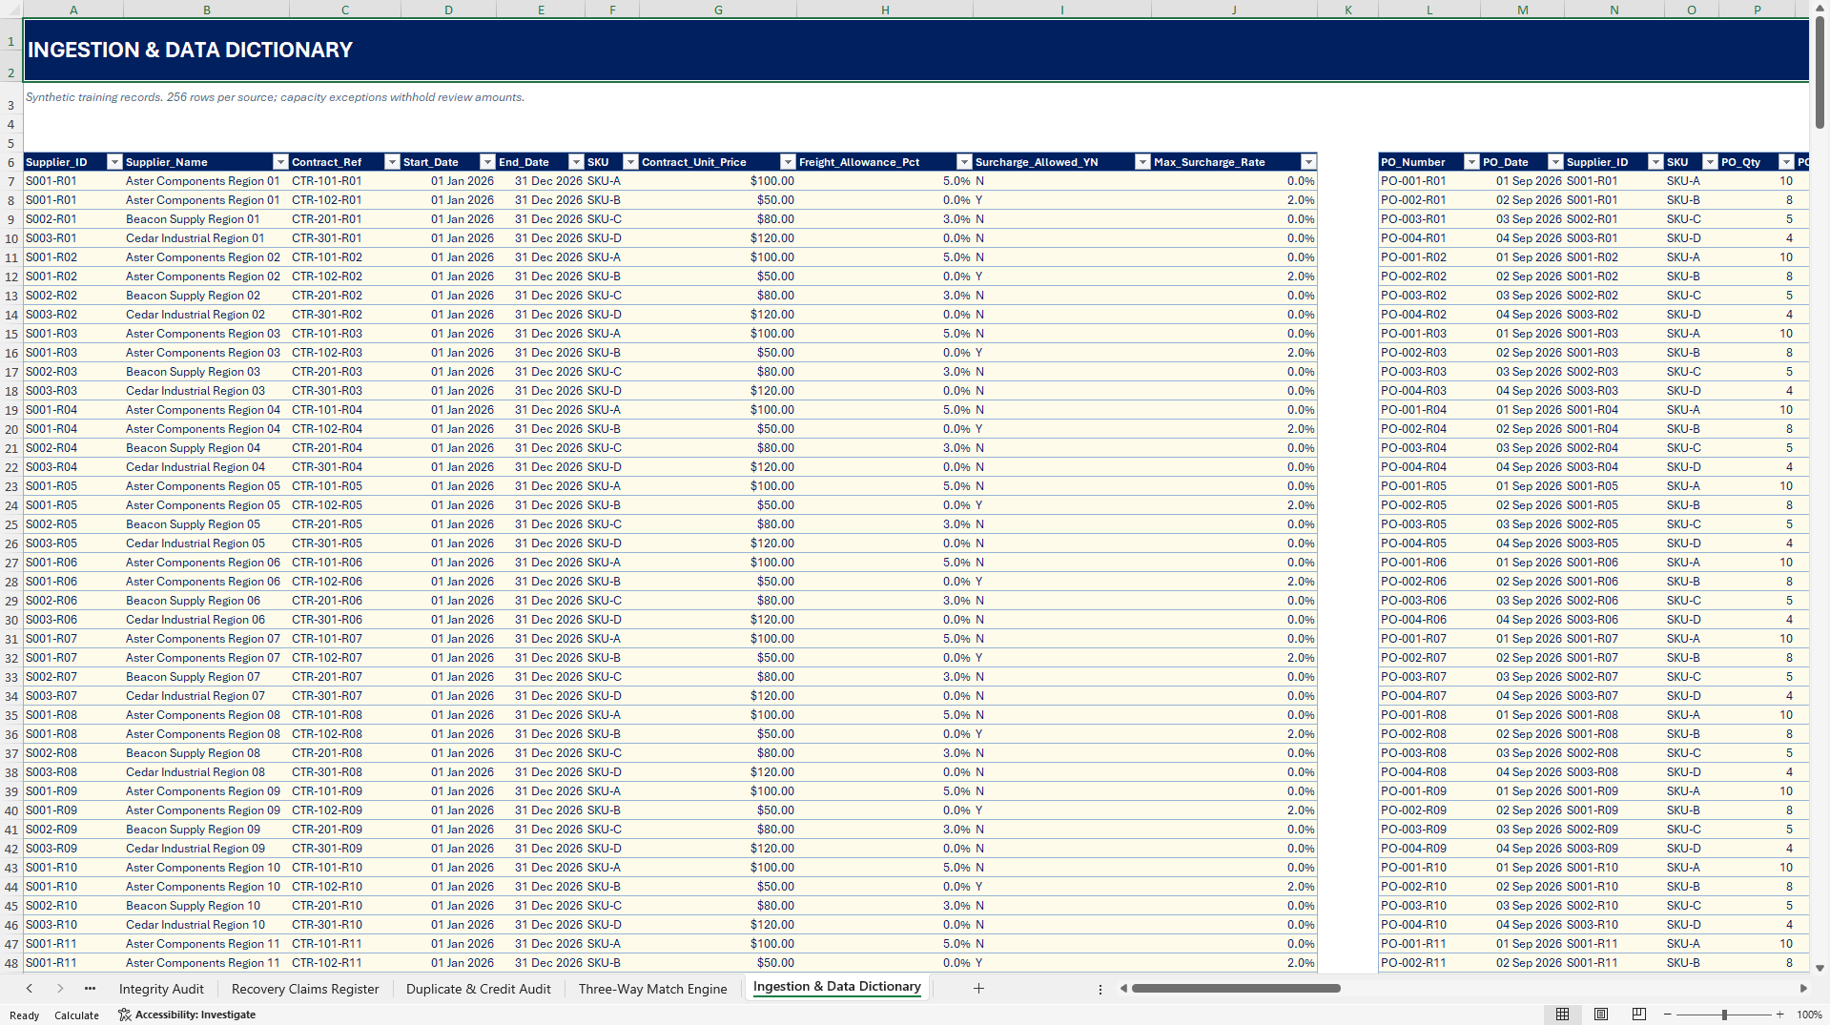Select cell PO-003-R06
Viewport: 1830px width, 1025px height.
click(1429, 601)
